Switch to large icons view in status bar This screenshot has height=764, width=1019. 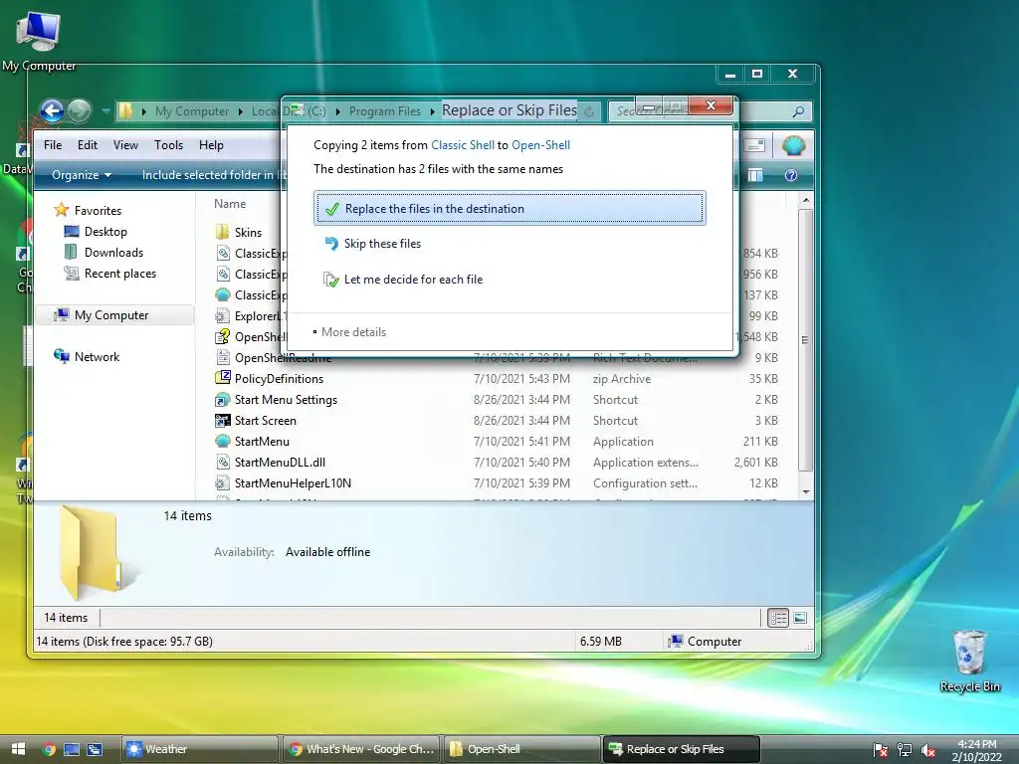pyautogui.click(x=801, y=618)
